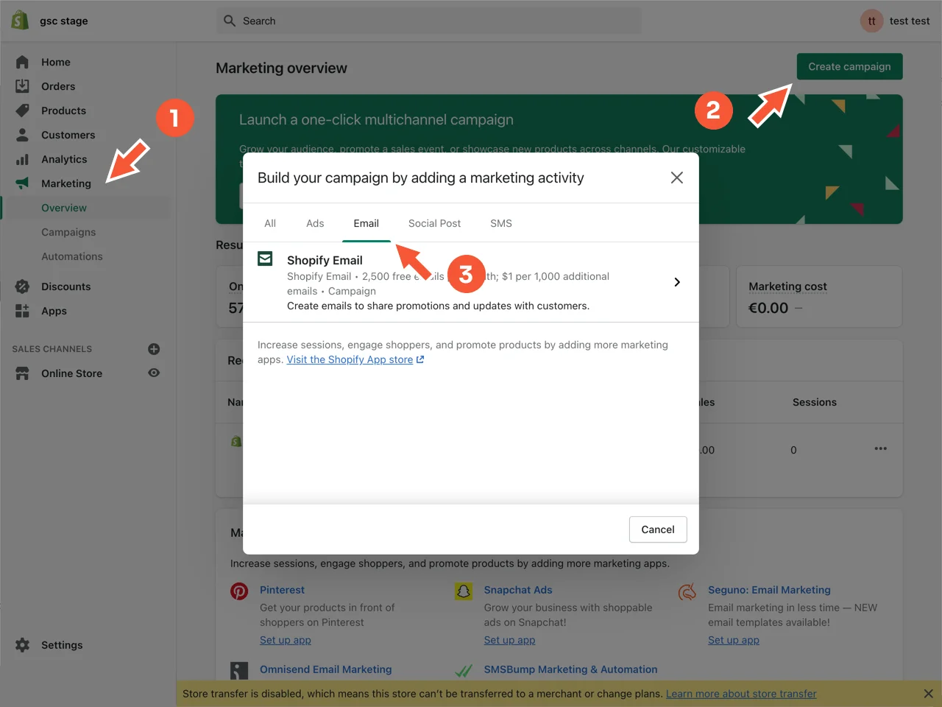Open Omnisend Email Marketing link

point(326,669)
